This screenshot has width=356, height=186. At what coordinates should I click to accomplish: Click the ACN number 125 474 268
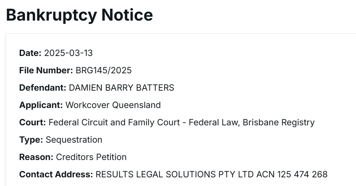302,174
